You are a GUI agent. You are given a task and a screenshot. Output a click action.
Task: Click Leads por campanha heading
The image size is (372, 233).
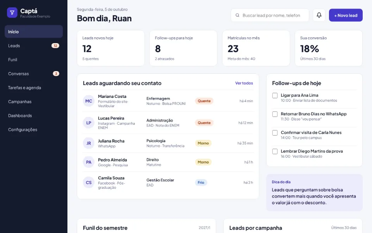[255, 228]
